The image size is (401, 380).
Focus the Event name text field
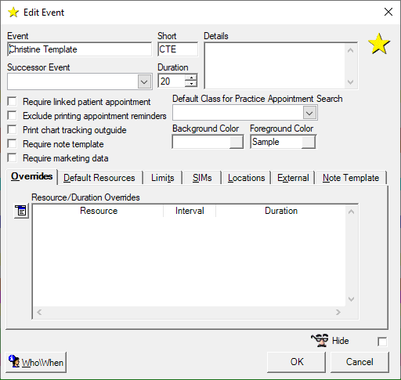(79, 49)
